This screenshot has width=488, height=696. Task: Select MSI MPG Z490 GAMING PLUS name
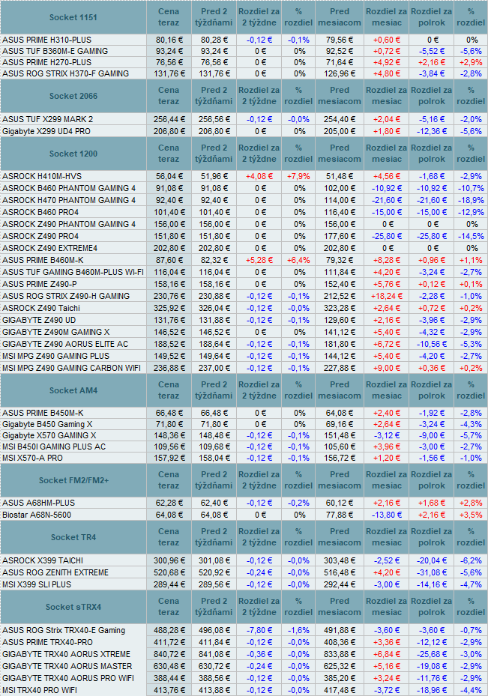tap(55, 356)
